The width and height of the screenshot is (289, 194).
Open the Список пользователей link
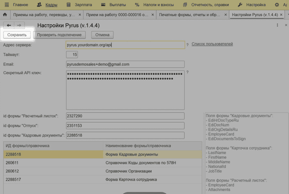click(212, 44)
